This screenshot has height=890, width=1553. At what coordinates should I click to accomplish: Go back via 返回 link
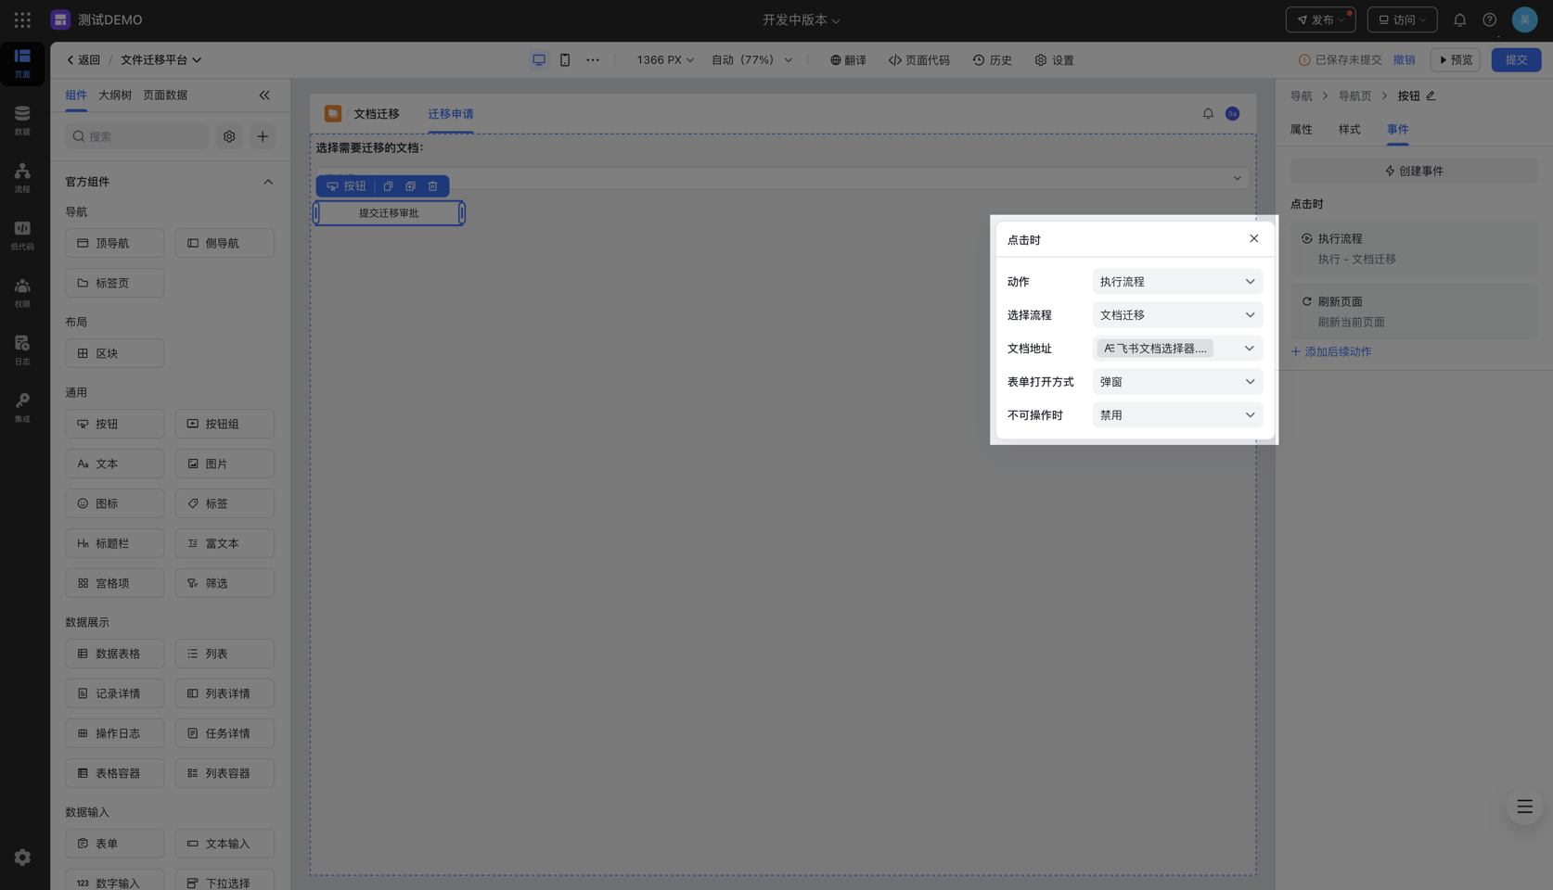pyautogui.click(x=83, y=59)
